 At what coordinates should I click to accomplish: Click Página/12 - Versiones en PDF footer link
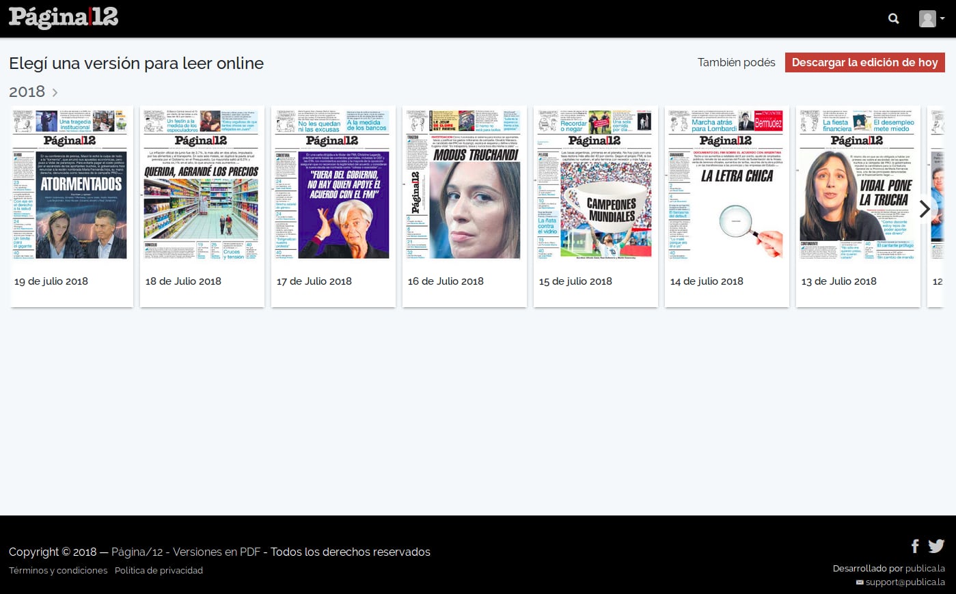click(186, 552)
